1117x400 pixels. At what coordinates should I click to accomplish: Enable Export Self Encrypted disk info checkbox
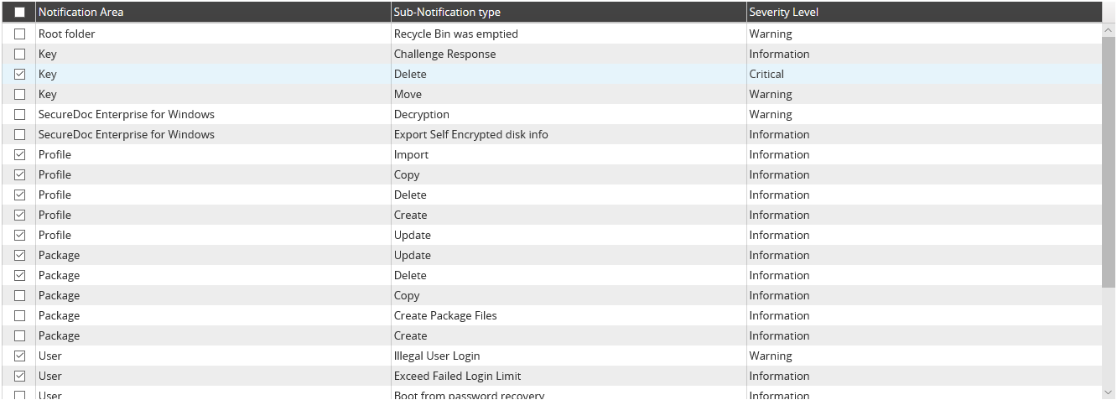pos(20,135)
